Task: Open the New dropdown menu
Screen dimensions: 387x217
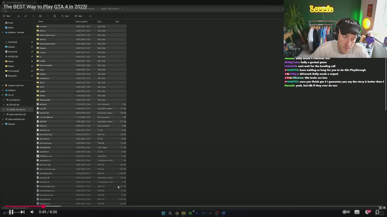Action: point(7,16)
